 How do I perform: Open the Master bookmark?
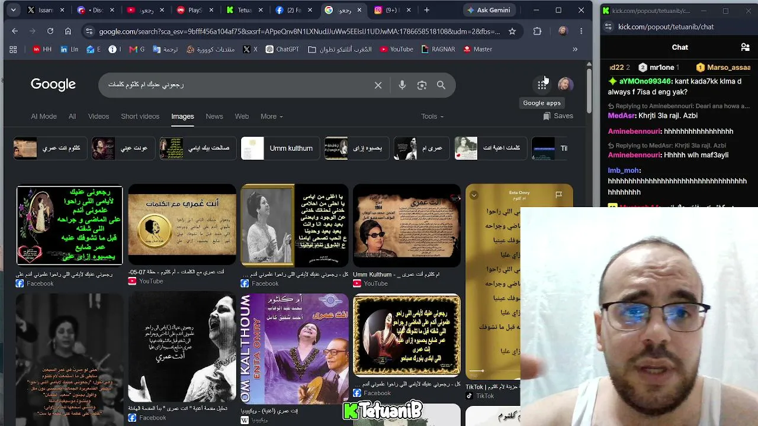click(x=477, y=50)
